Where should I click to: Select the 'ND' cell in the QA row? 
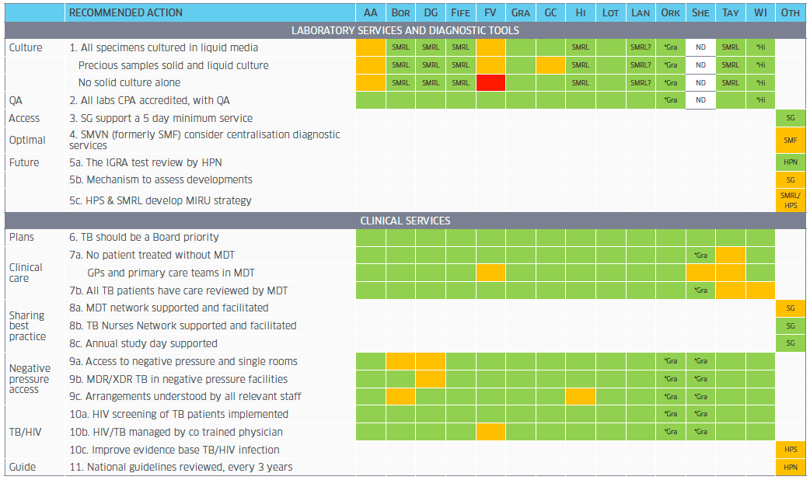(700, 100)
